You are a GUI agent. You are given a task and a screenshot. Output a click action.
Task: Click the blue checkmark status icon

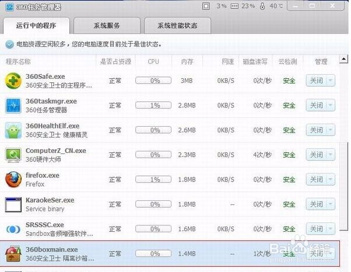[x=10, y=44]
